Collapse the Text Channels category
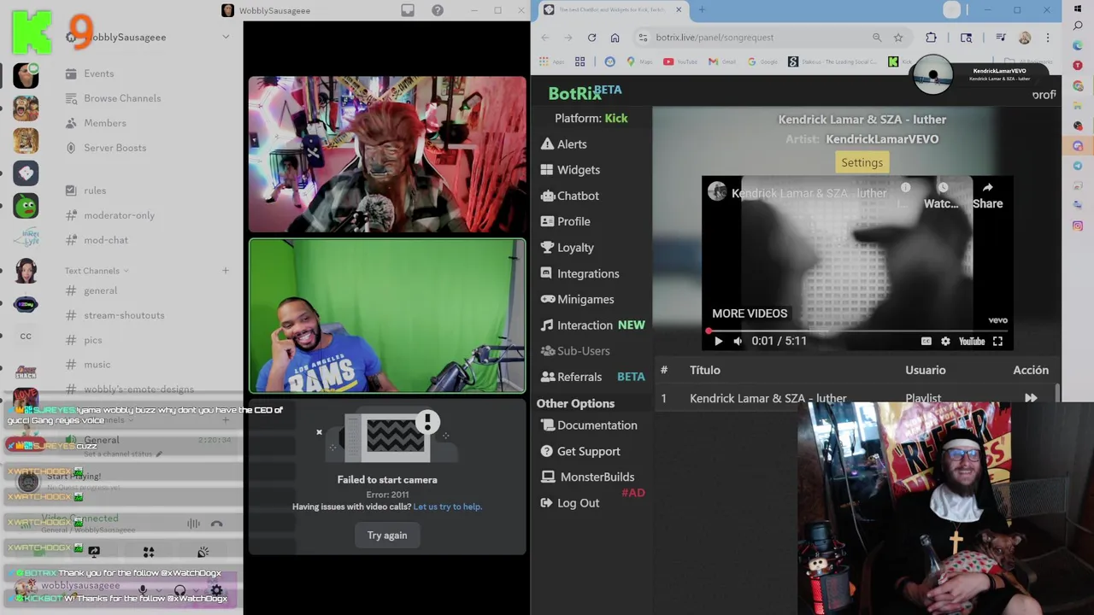1094x615 pixels. (96, 271)
